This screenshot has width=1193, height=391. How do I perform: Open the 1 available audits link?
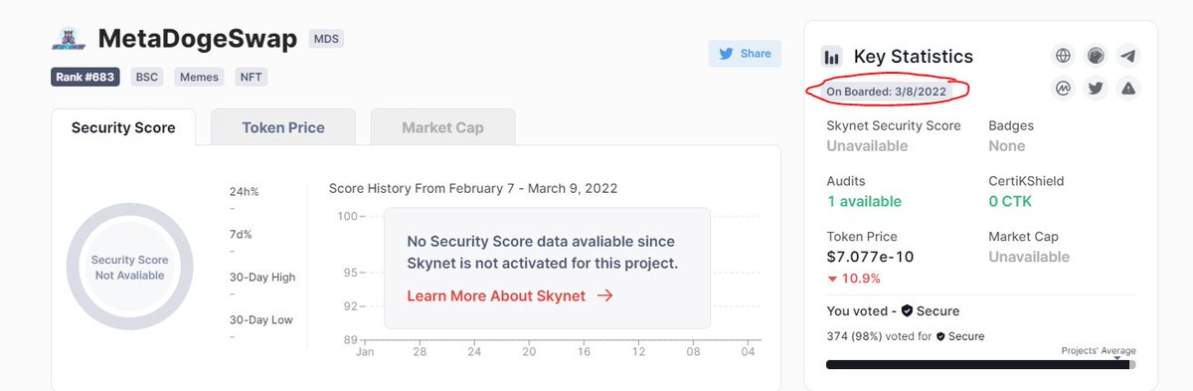click(x=864, y=201)
